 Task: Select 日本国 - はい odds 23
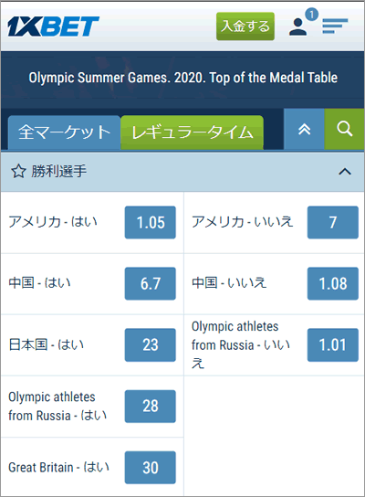click(x=151, y=344)
